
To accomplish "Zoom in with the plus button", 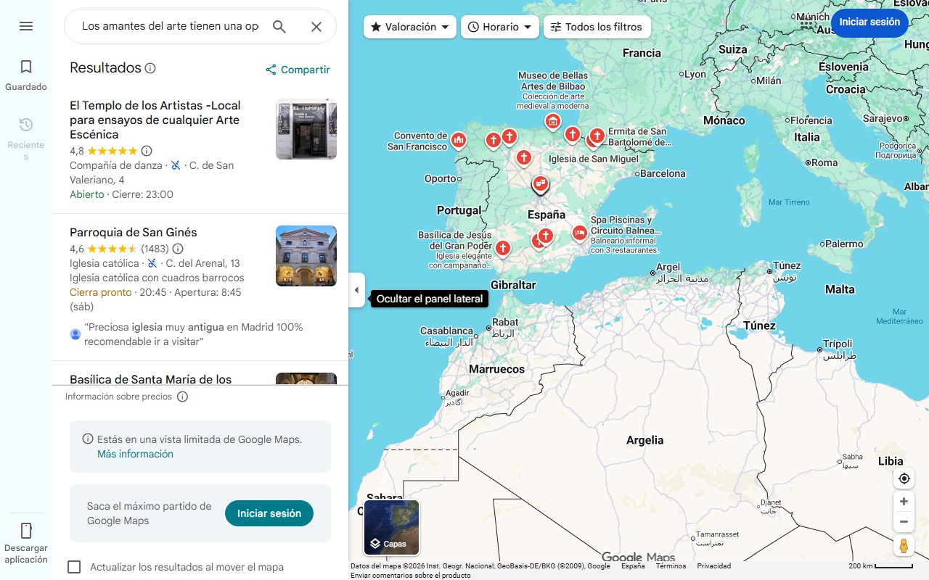I will click(904, 501).
